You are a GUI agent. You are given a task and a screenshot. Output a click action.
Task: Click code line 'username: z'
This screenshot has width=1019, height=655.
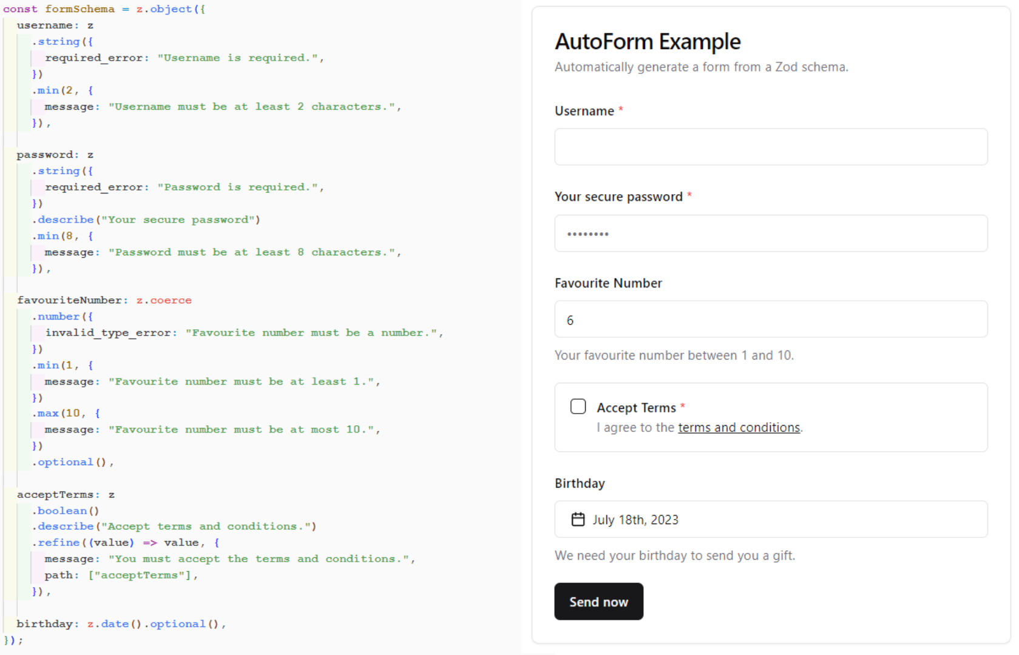click(x=55, y=25)
